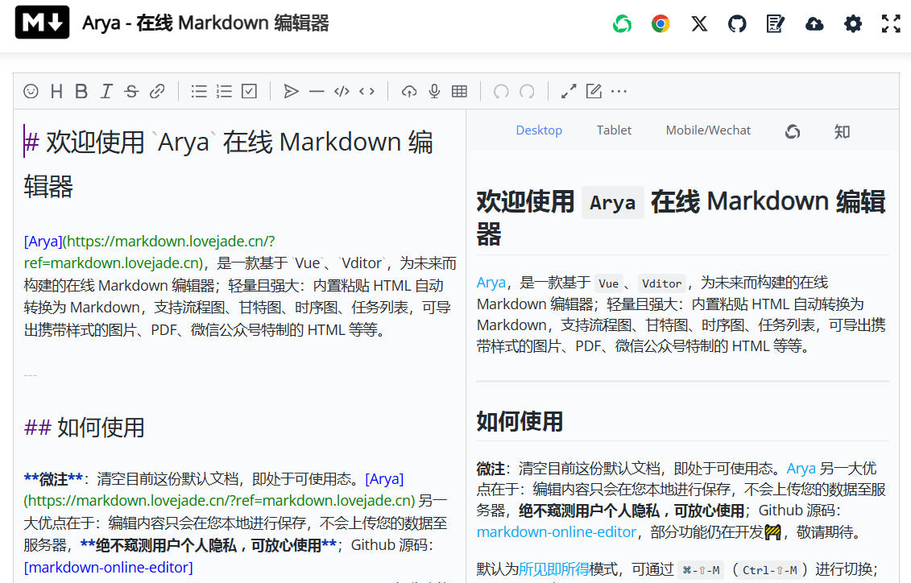The height and width of the screenshot is (583, 911).
Task: Switch preview to the Tablet tab
Action: [614, 130]
